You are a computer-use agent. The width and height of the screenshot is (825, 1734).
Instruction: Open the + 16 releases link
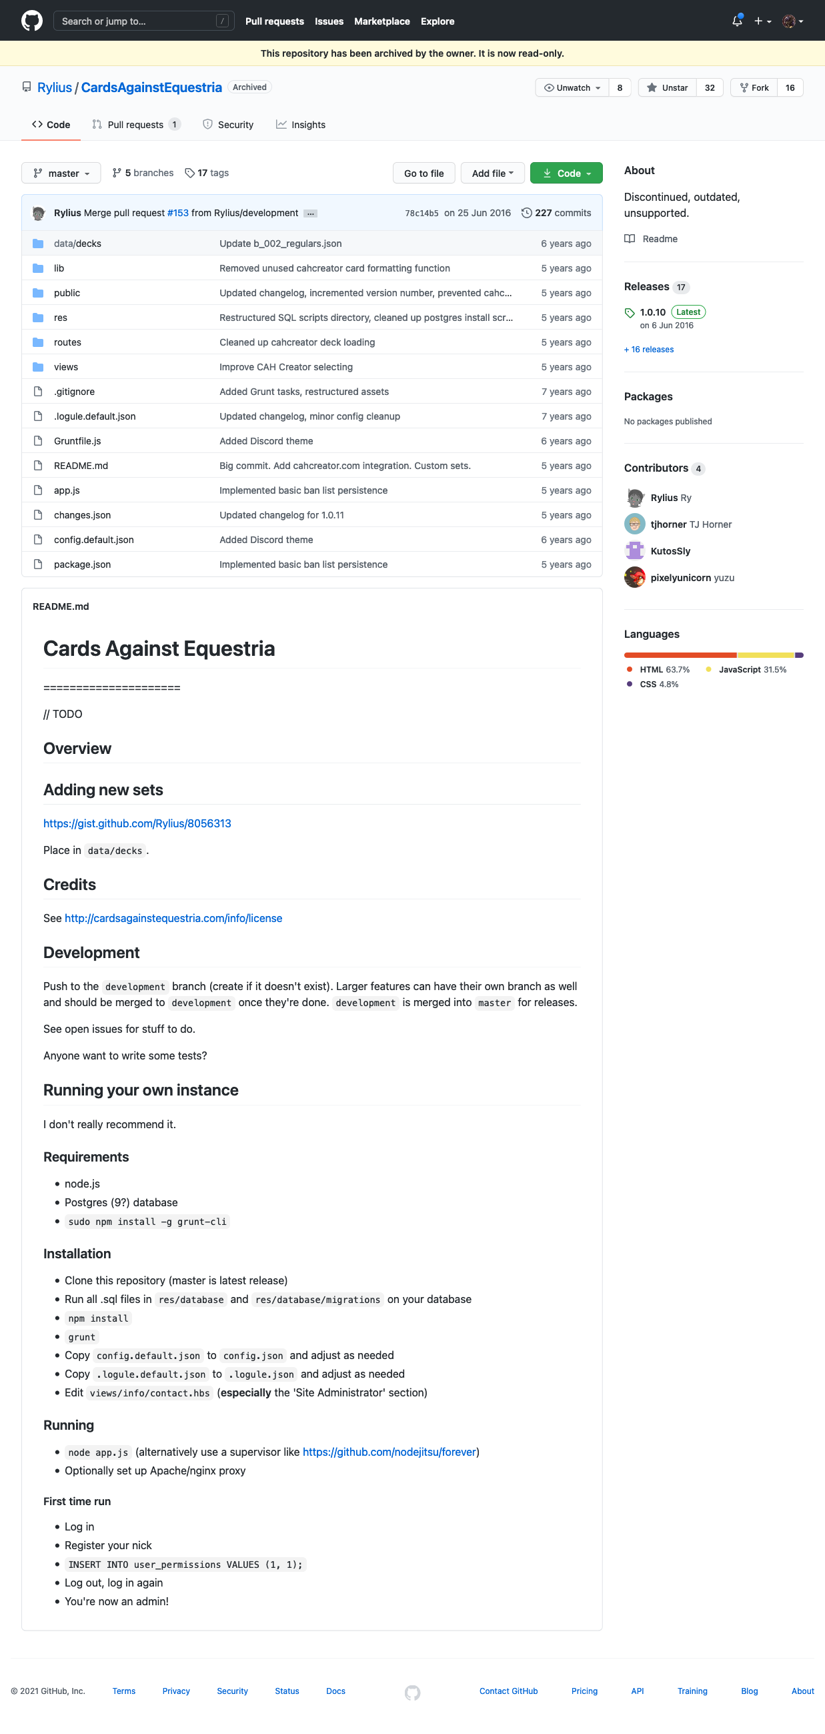tap(649, 350)
